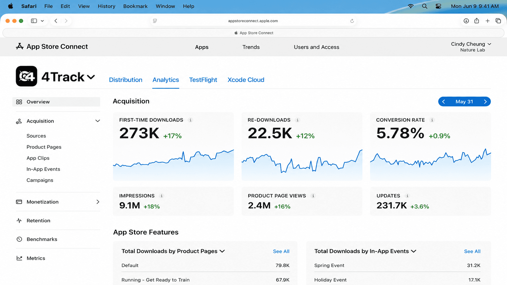Open the Safari app menu
The height and width of the screenshot is (285, 507).
coord(29,6)
